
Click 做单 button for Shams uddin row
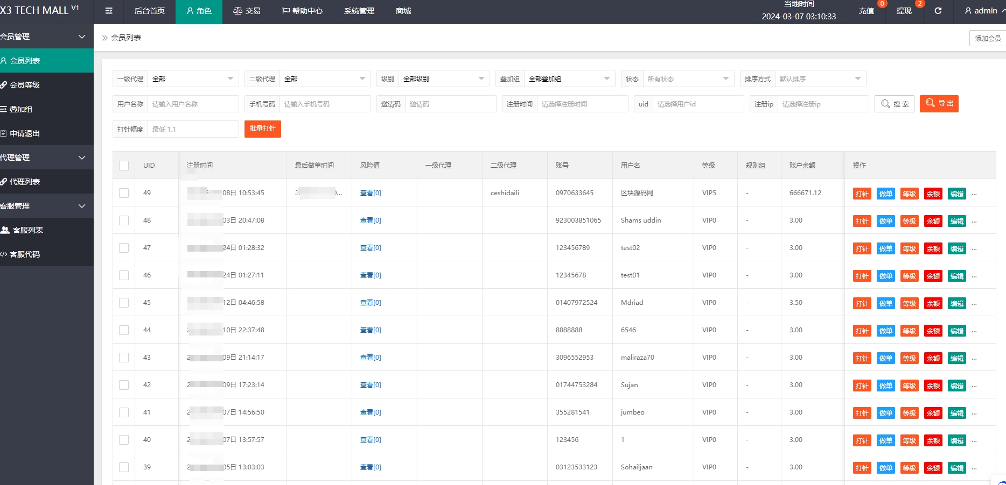tap(885, 221)
